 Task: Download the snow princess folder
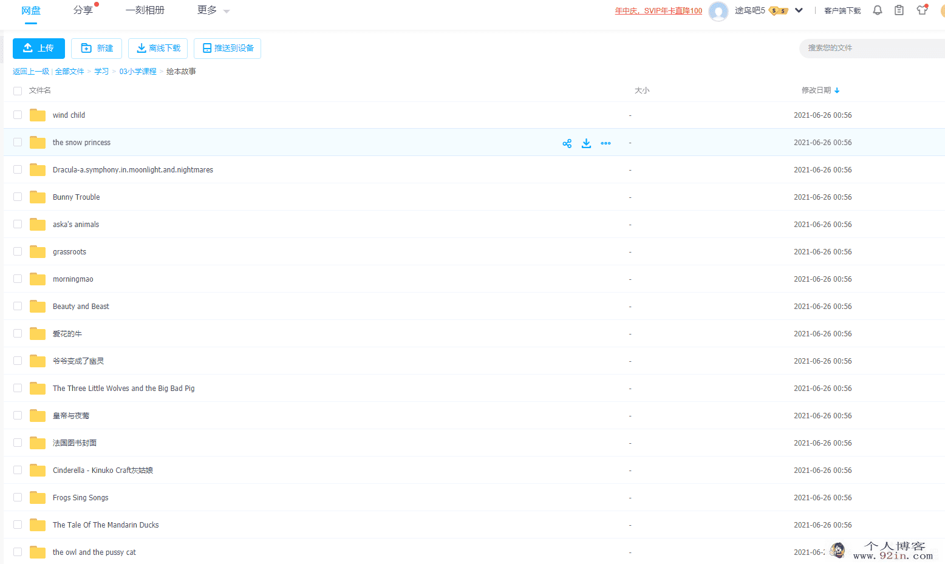586,143
